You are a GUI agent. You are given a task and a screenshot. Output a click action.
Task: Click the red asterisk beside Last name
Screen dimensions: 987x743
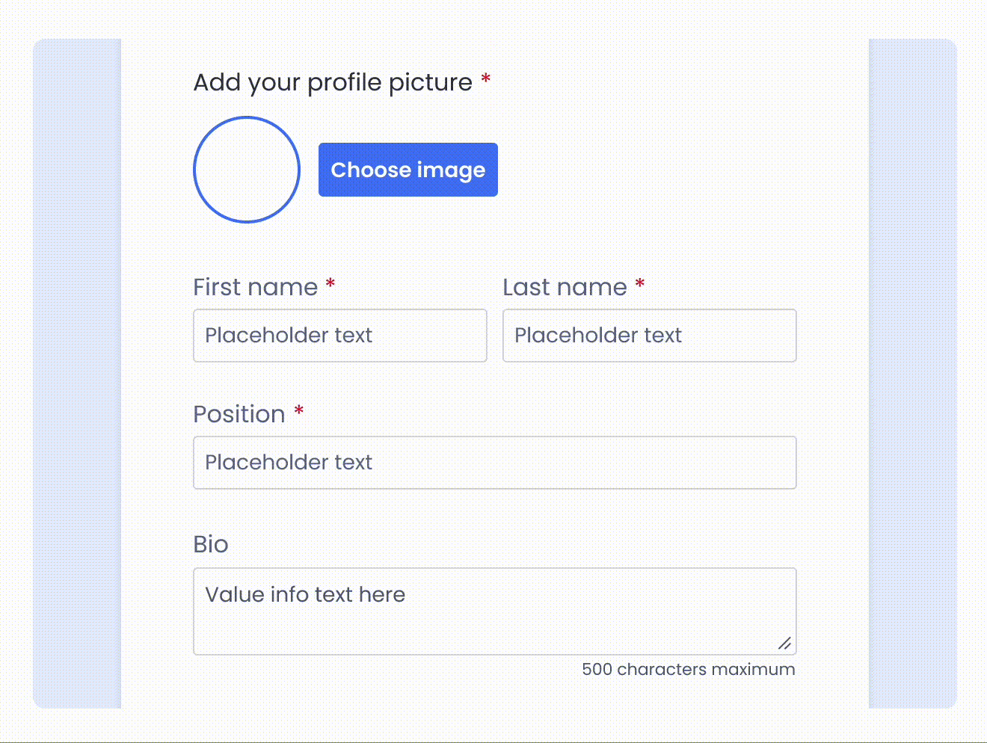pos(639,285)
